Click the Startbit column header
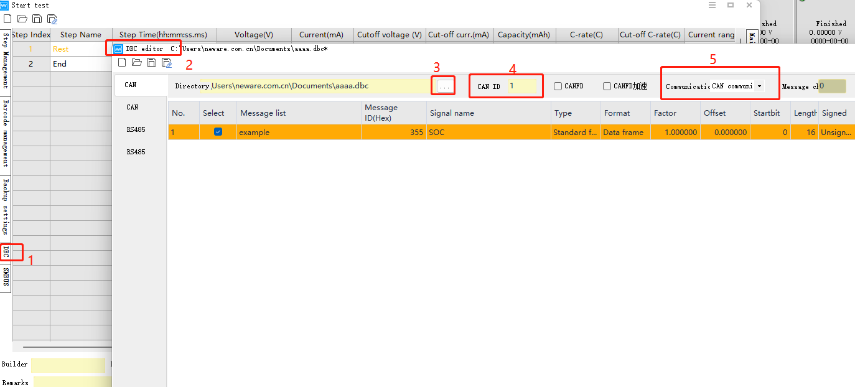Viewport: 855px width, 387px height. point(770,113)
